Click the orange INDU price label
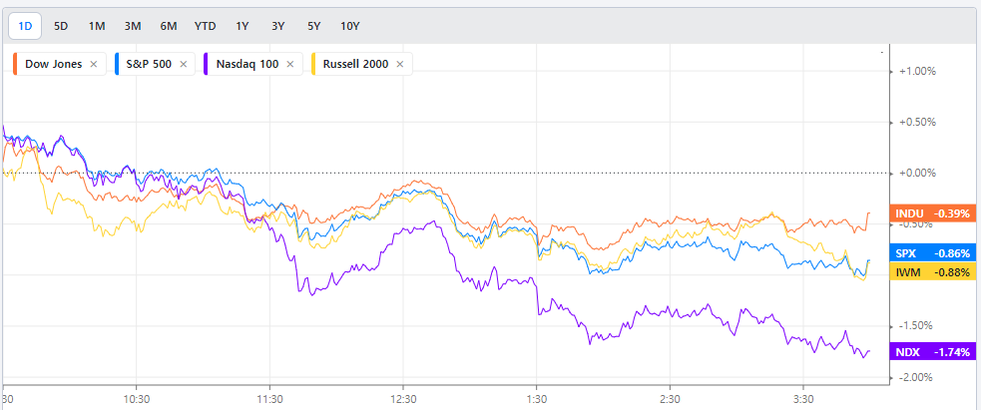This screenshot has width=981, height=410. (931, 213)
